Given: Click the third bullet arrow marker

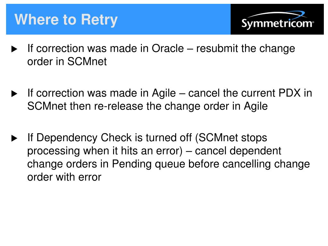Looking at the screenshot, I should [14, 138].
